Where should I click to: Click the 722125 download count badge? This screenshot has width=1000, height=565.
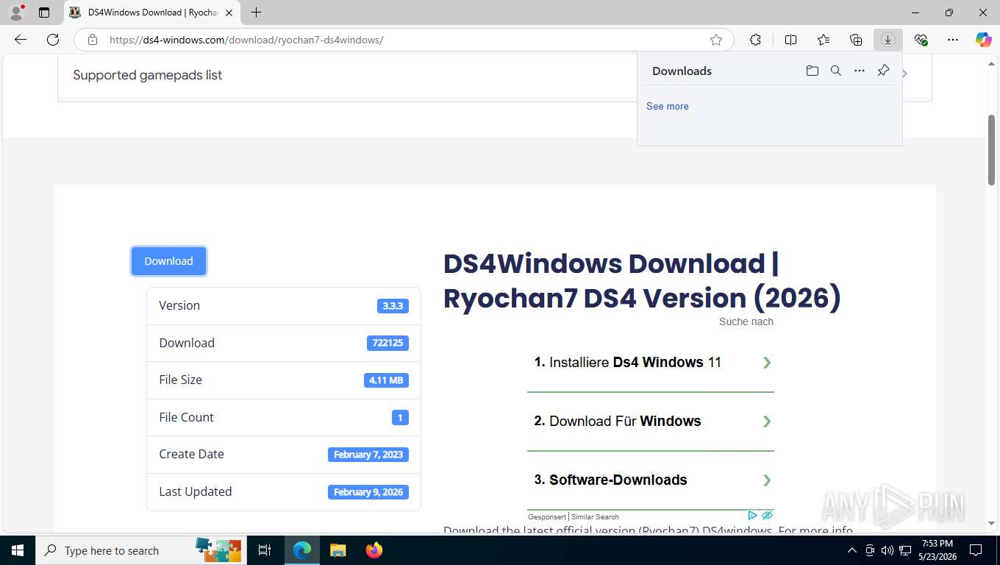click(387, 343)
